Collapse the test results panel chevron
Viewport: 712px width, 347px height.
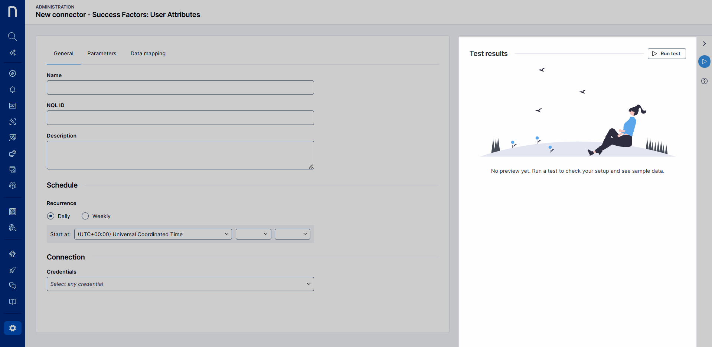click(704, 44)
